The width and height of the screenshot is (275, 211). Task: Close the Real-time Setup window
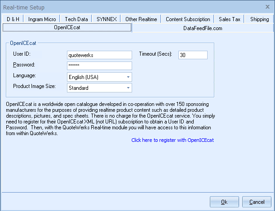click(267, 7)
